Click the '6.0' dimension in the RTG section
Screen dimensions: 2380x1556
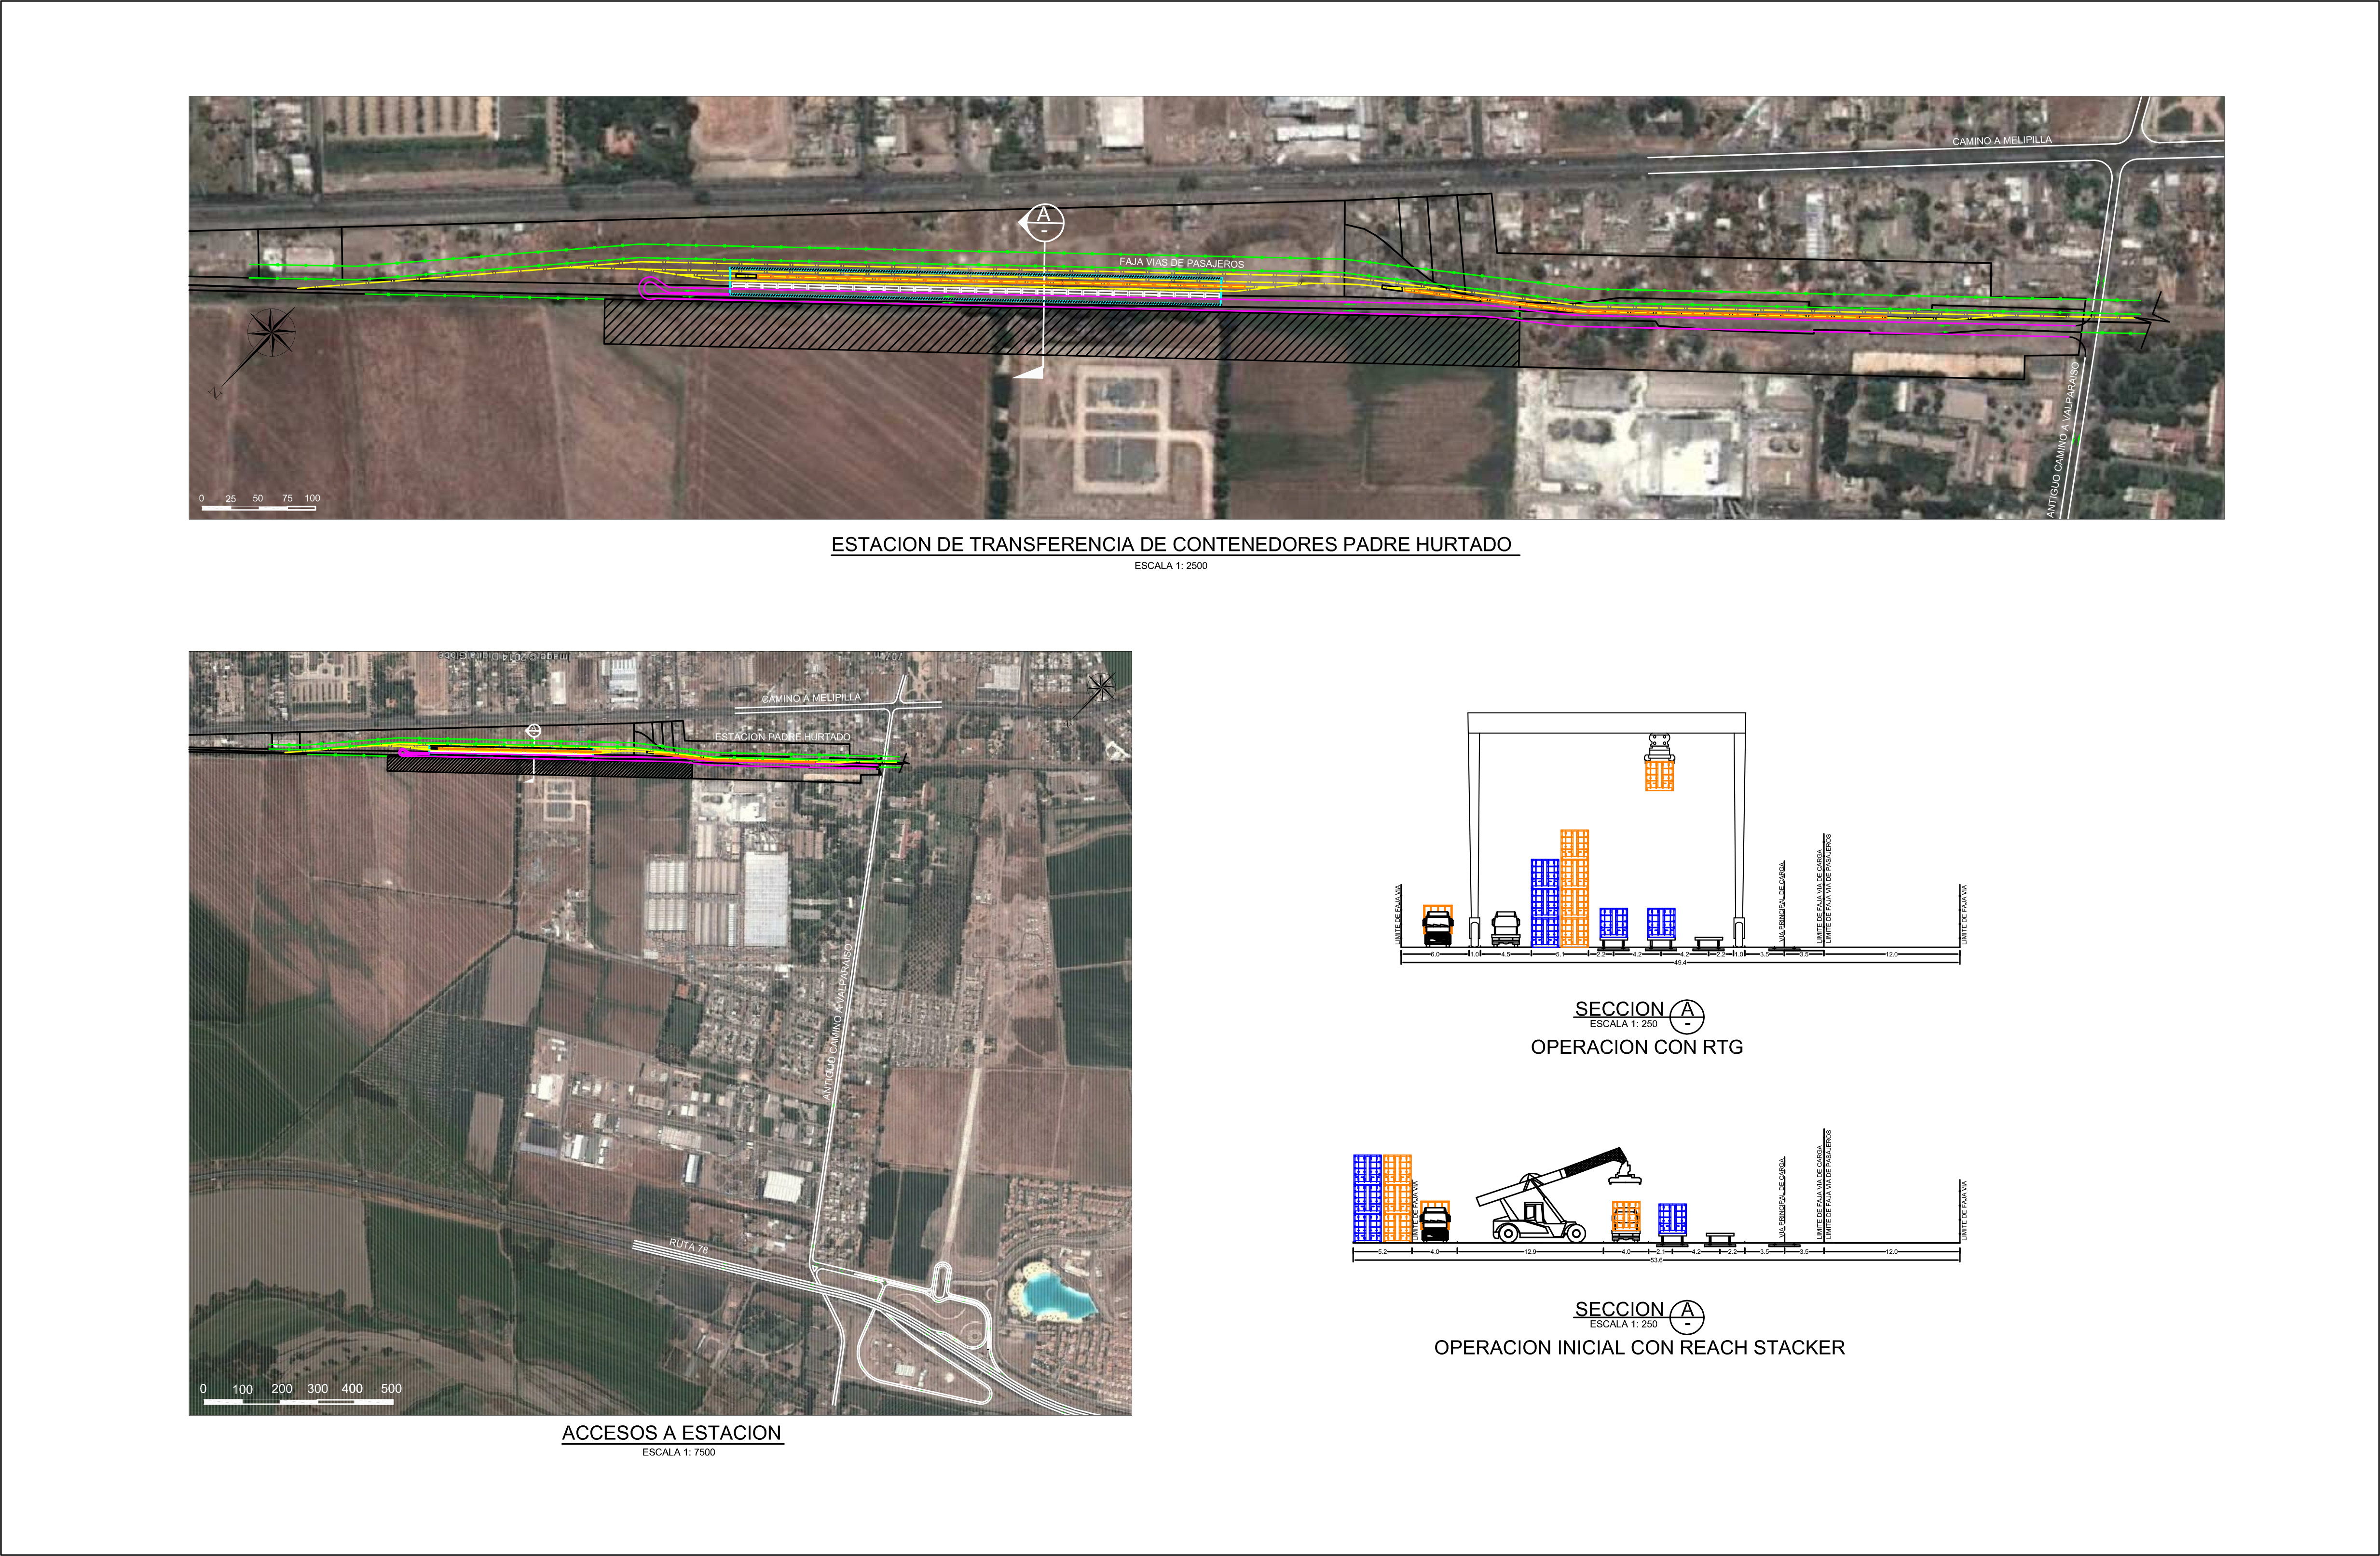tap(1435, 954)
